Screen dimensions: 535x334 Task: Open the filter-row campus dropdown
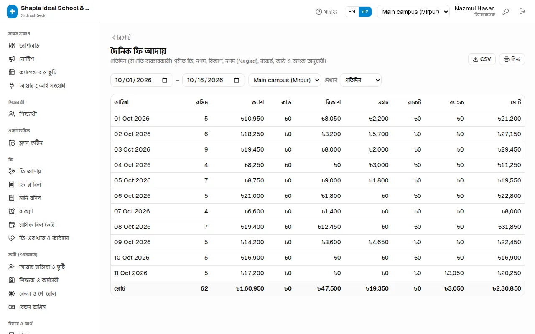pyautogui.click(x=285, y=80)
